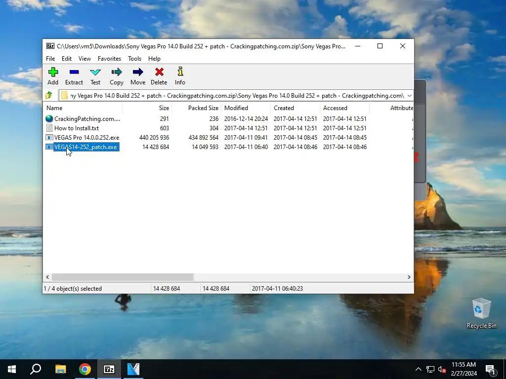506x379 pixels.
Task: Click created date 2017-04-14 08:46
Action: click(x=295, y=147)
